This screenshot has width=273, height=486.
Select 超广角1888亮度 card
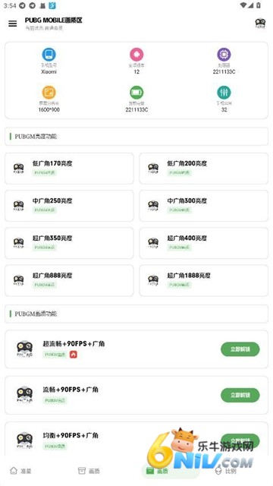coord(204,280)
